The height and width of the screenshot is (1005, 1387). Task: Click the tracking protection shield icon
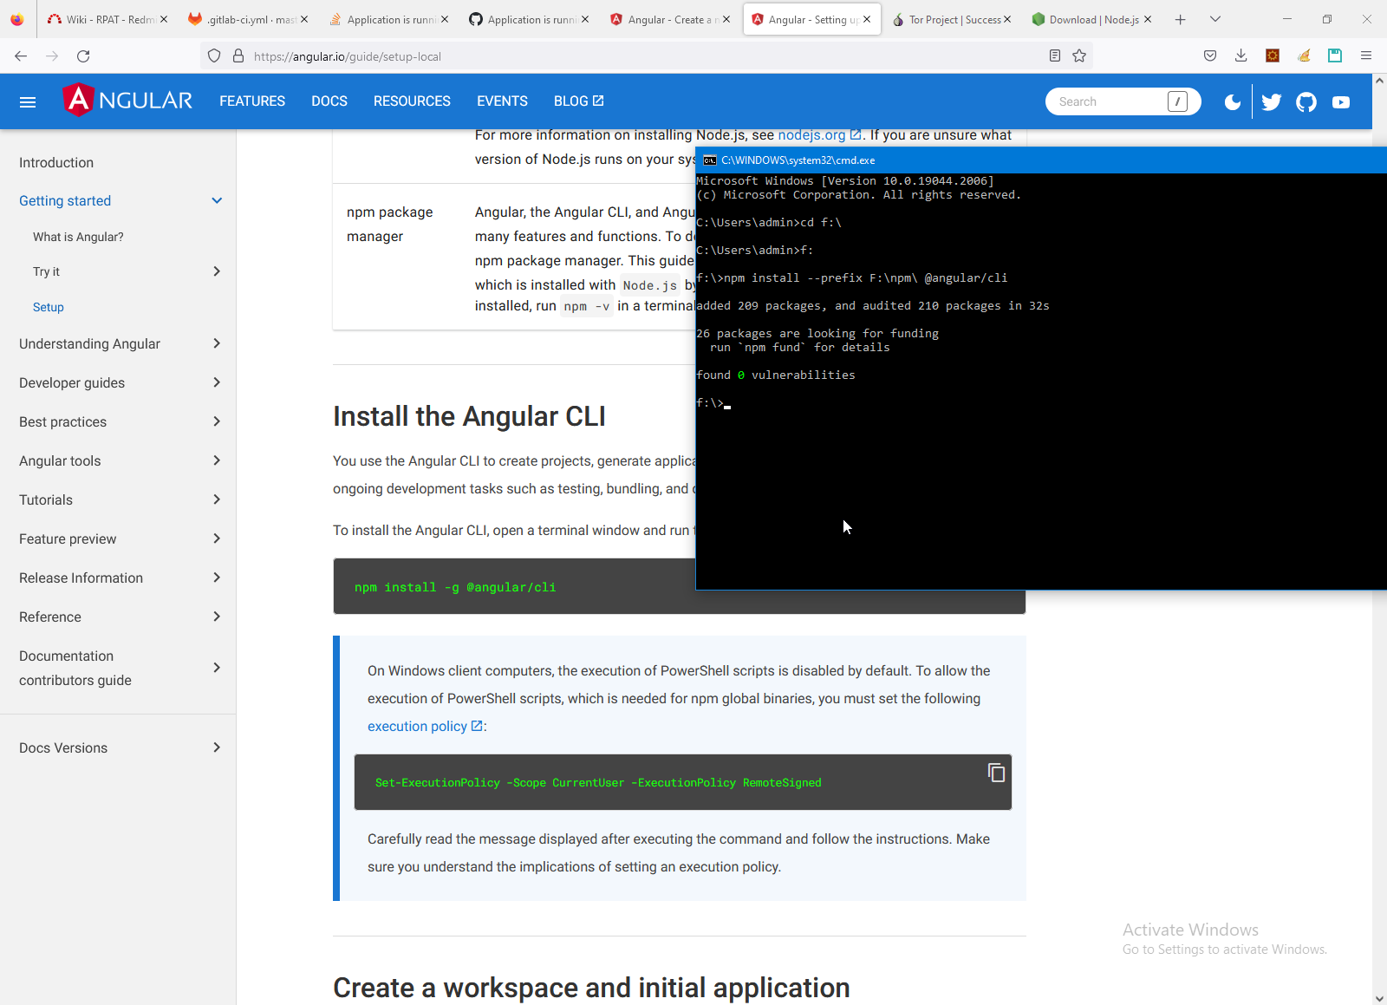(x=214, y=56)
